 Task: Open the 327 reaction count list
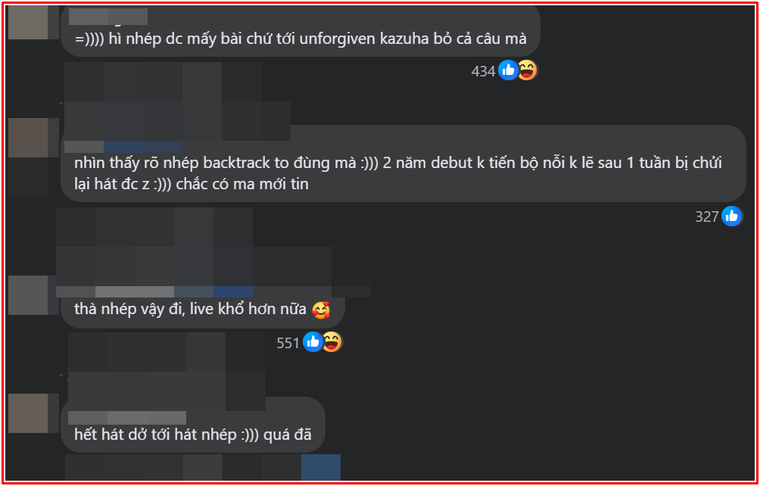click(x=707, y=217)
